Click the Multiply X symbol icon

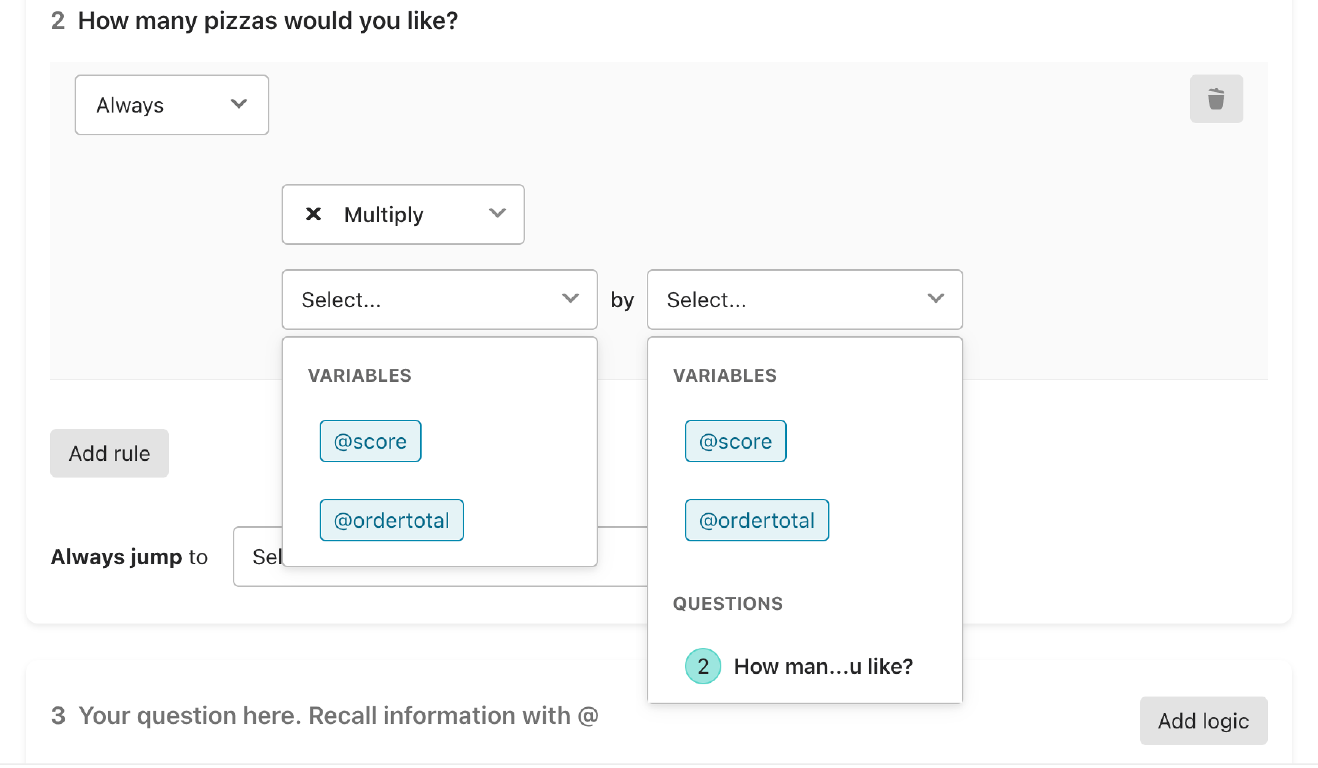coord(313,214)
